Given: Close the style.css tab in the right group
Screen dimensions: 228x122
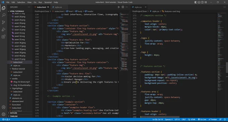Looking at the screenshot, I should pos(146,7).
